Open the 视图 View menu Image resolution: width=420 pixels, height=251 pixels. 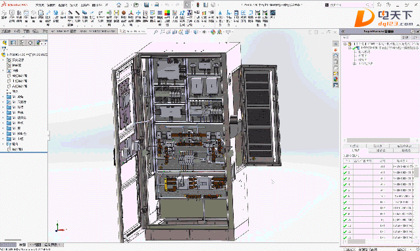63,5
